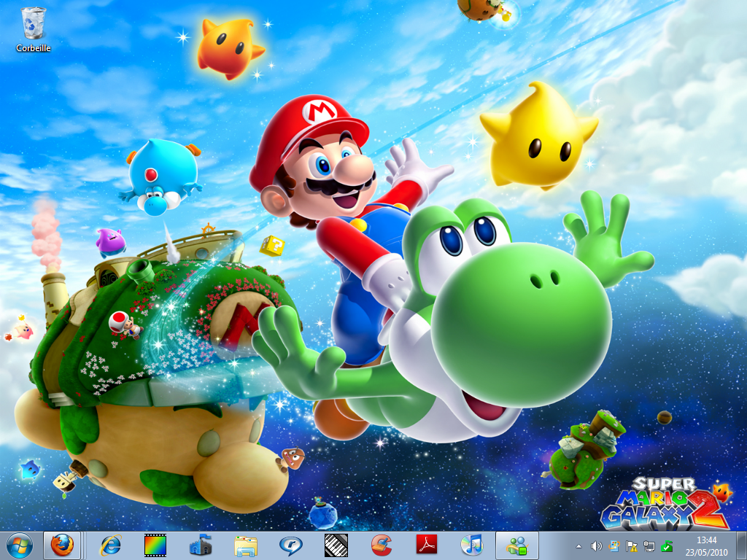Open Action Center flag warning icon
The image size is (747, 560).
[x=631, y=546]
